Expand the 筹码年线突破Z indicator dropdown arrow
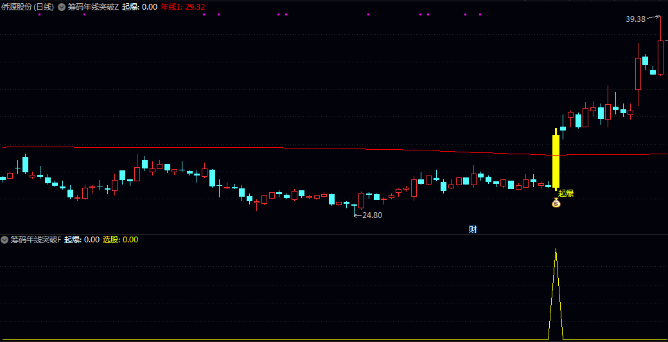Image resolution: width=668 pixels, height=342 pixels. tap(62, 7)
